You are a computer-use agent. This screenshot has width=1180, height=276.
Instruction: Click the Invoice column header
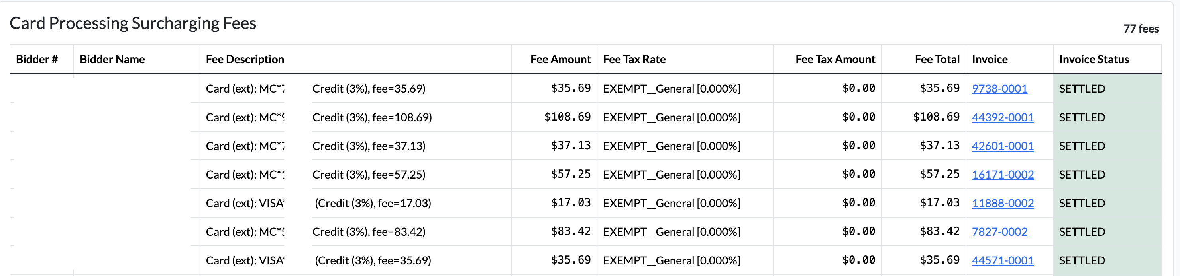click(x=990, y=59)
